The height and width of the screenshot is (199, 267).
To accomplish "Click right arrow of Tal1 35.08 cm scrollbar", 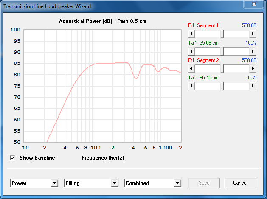I will (x=253, y=51).
